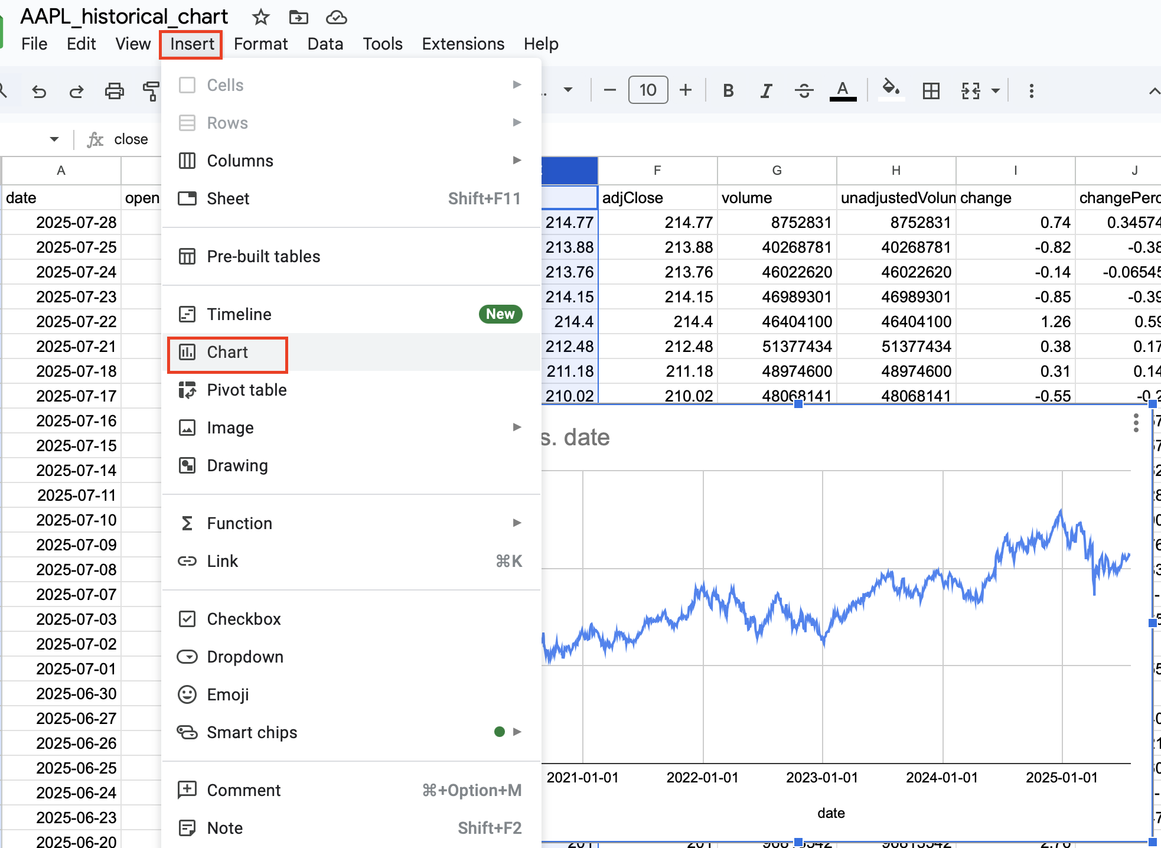This screenshot has width=1161, height=848.
Task: Click the Pre-built tables icon
Action: pyautogui.click(x=187, y=256)
